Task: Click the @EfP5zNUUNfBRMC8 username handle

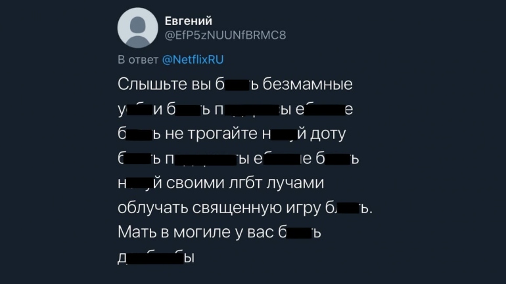Action: point(225,35)
